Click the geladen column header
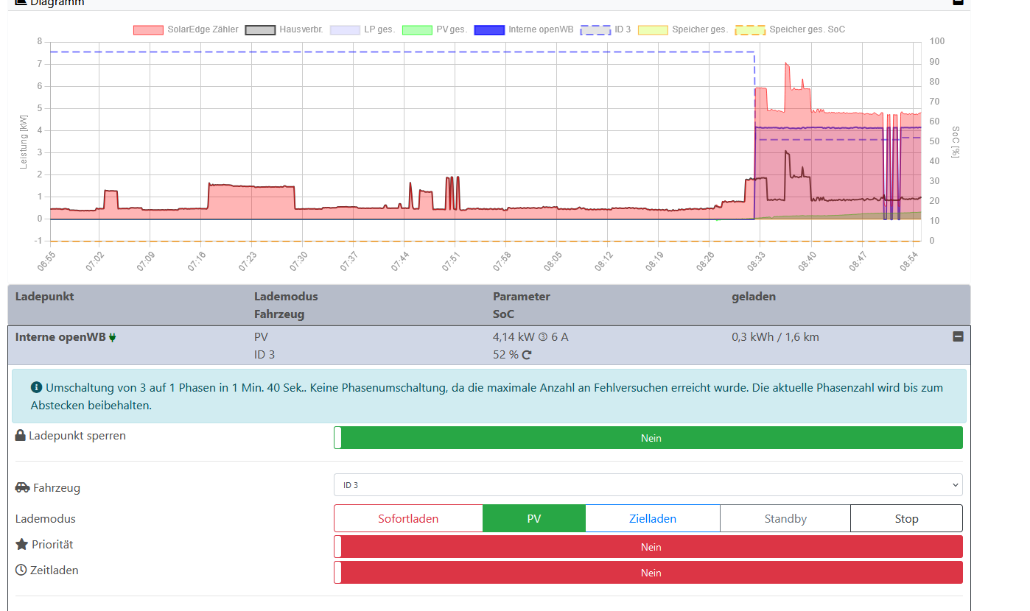 pyautogui.click(x=754, y=297)
